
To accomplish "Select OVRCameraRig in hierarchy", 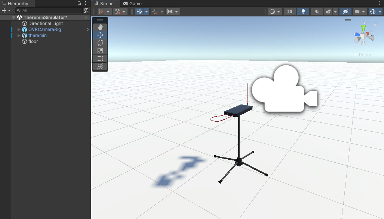I will [x=44, y=29].
